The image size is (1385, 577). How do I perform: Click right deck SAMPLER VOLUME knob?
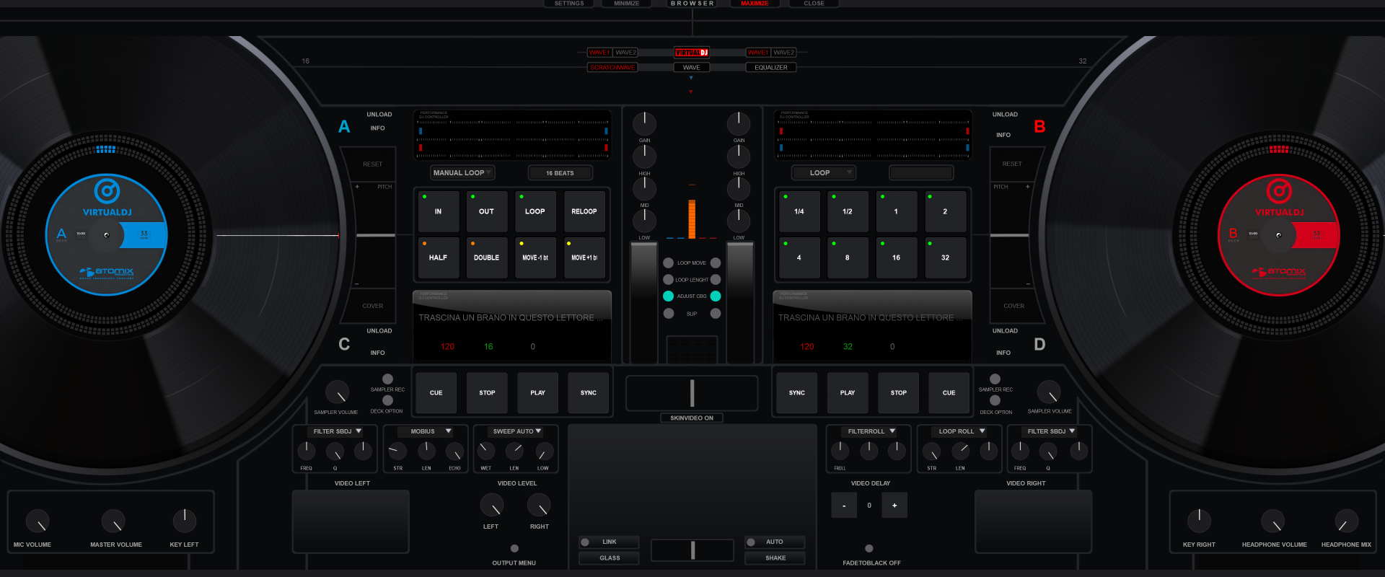click(1049, 392)
